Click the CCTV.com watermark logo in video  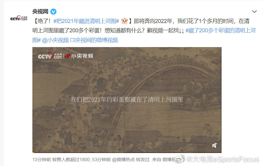(x=50, y=56)
